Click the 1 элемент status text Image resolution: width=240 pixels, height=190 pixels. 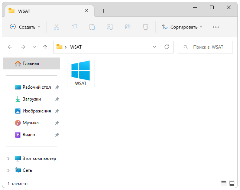pos(18,184)
